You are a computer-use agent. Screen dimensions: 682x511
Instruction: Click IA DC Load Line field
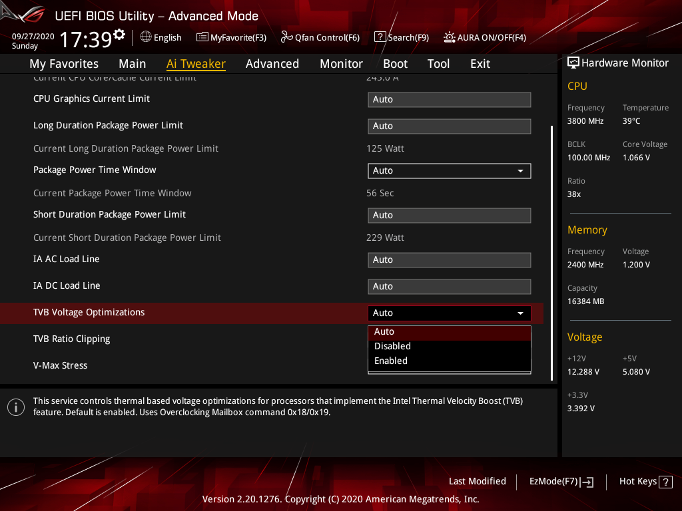click(x=450, y=286)
